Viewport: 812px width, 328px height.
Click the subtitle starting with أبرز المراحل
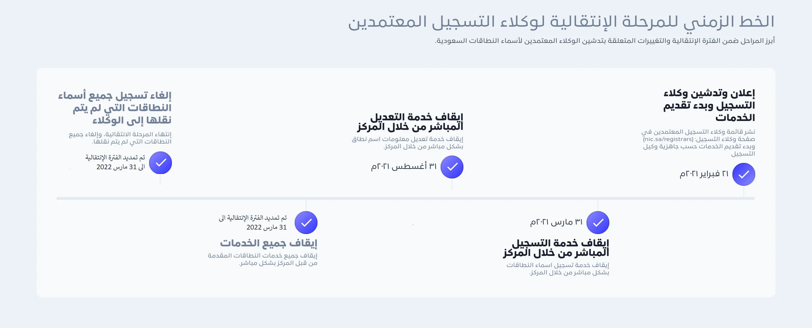pyautogui.click(x=605, y=41)
